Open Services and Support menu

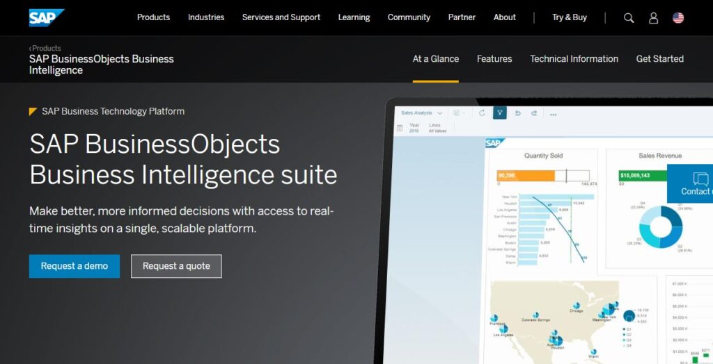281,17
